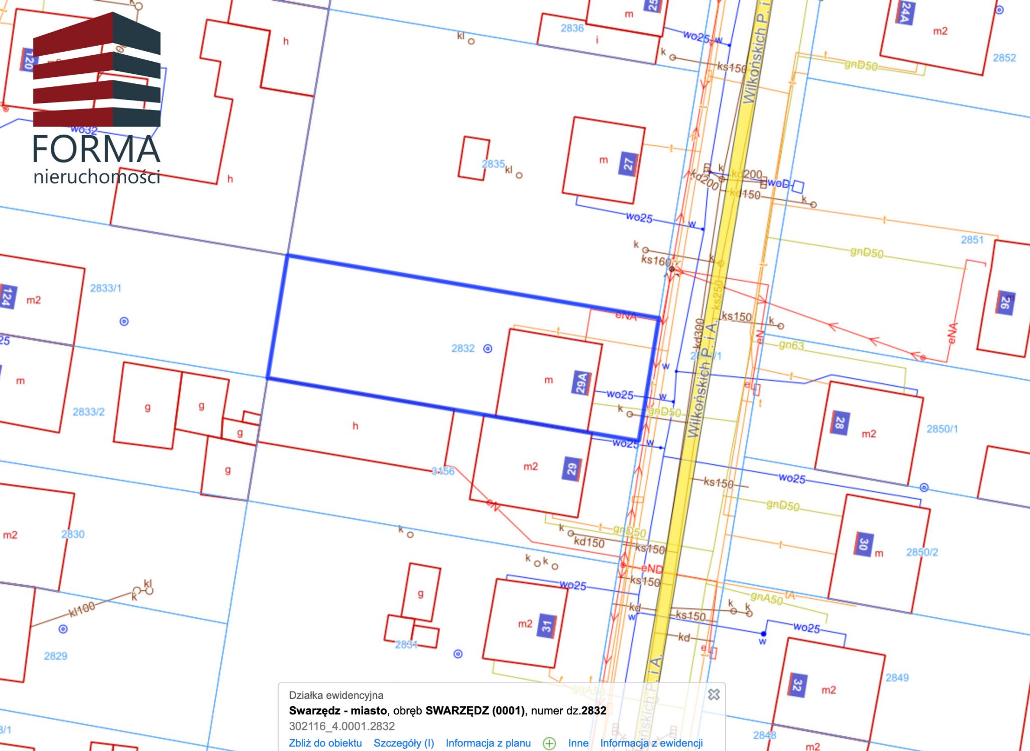The image size is (1030, 751).
Task: Click address marker 29 badge
Action: tap(572, 469)
